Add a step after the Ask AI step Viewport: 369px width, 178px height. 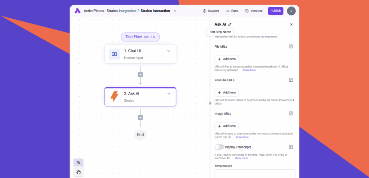140,118
